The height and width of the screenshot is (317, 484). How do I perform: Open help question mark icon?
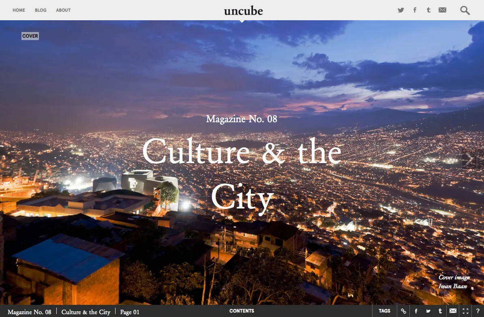coord(478,311)
